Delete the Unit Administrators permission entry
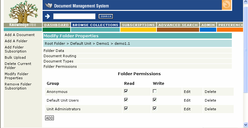Image resolution: width=248 pixels, height=128 pixels. point(210,109)
